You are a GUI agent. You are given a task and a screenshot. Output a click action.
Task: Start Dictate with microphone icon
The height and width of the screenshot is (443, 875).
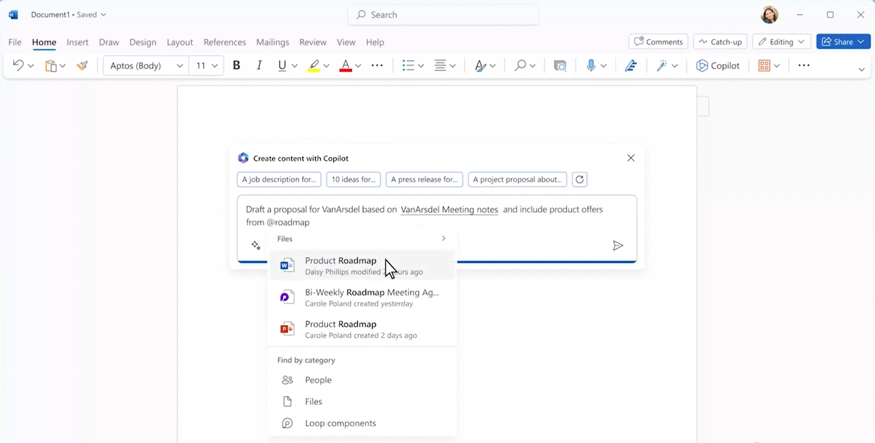pos(591,66)
